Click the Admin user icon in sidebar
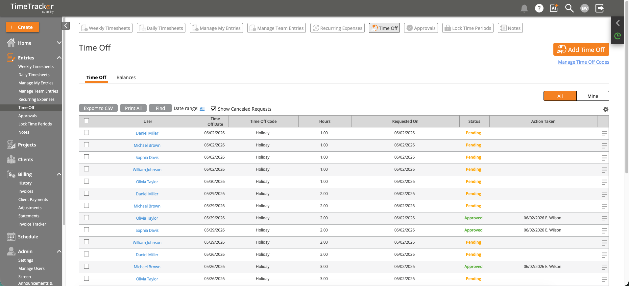The image size is (629, 286). (x=11, y=251)
